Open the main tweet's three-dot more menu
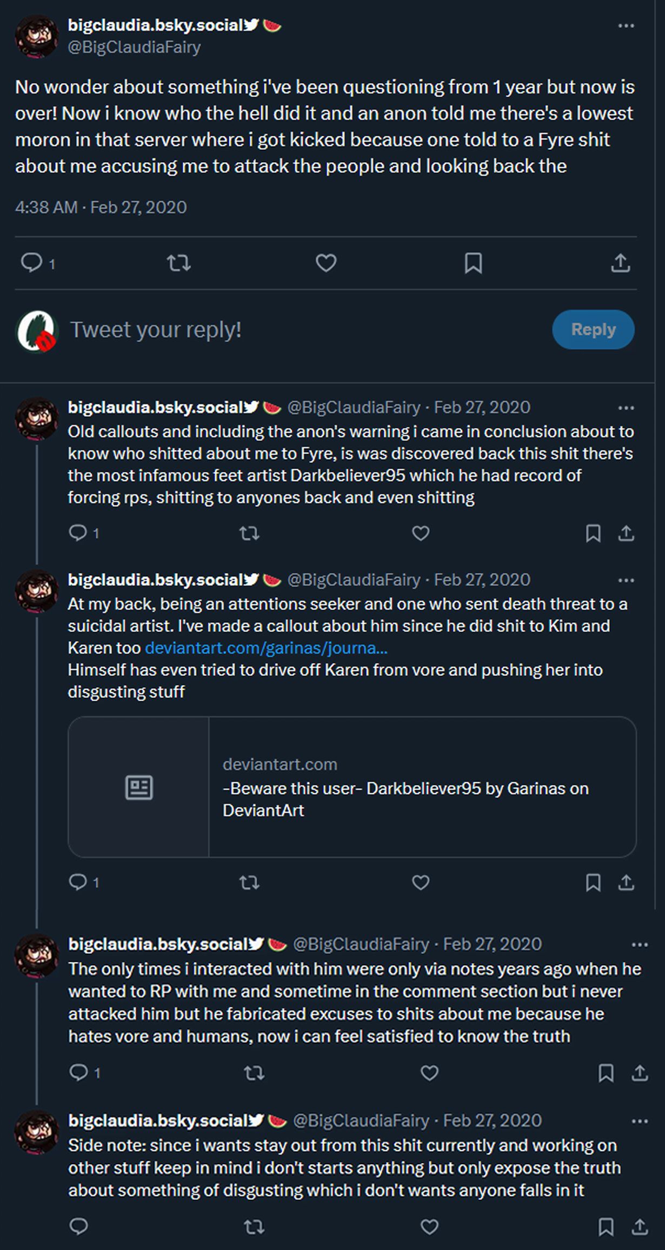This screenshot has height=1250, width=665. tap(626, 26)
